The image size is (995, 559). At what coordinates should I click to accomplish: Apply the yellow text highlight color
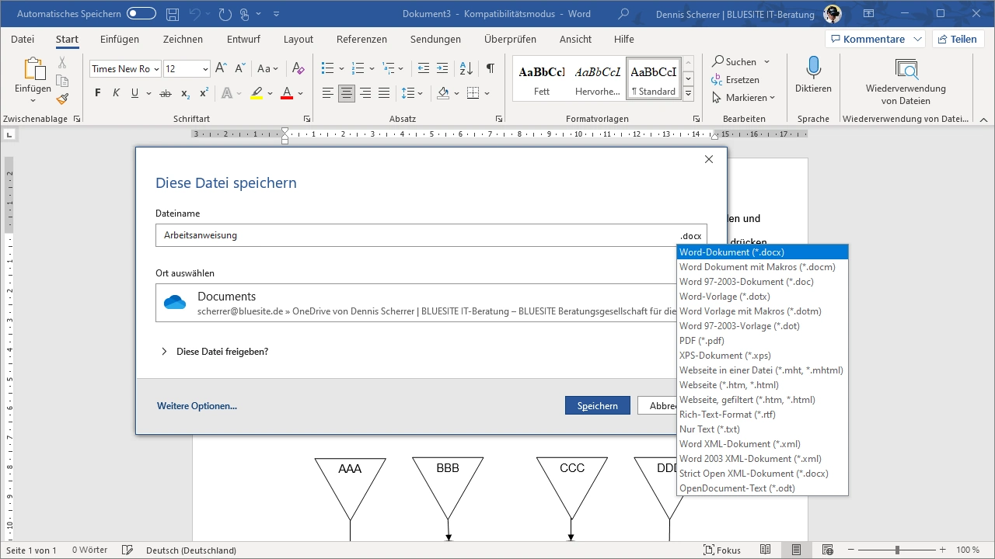tap(257, 93)
